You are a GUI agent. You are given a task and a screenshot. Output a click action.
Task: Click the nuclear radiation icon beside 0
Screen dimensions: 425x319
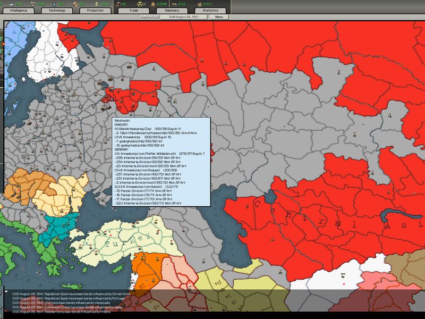point(140,4)
